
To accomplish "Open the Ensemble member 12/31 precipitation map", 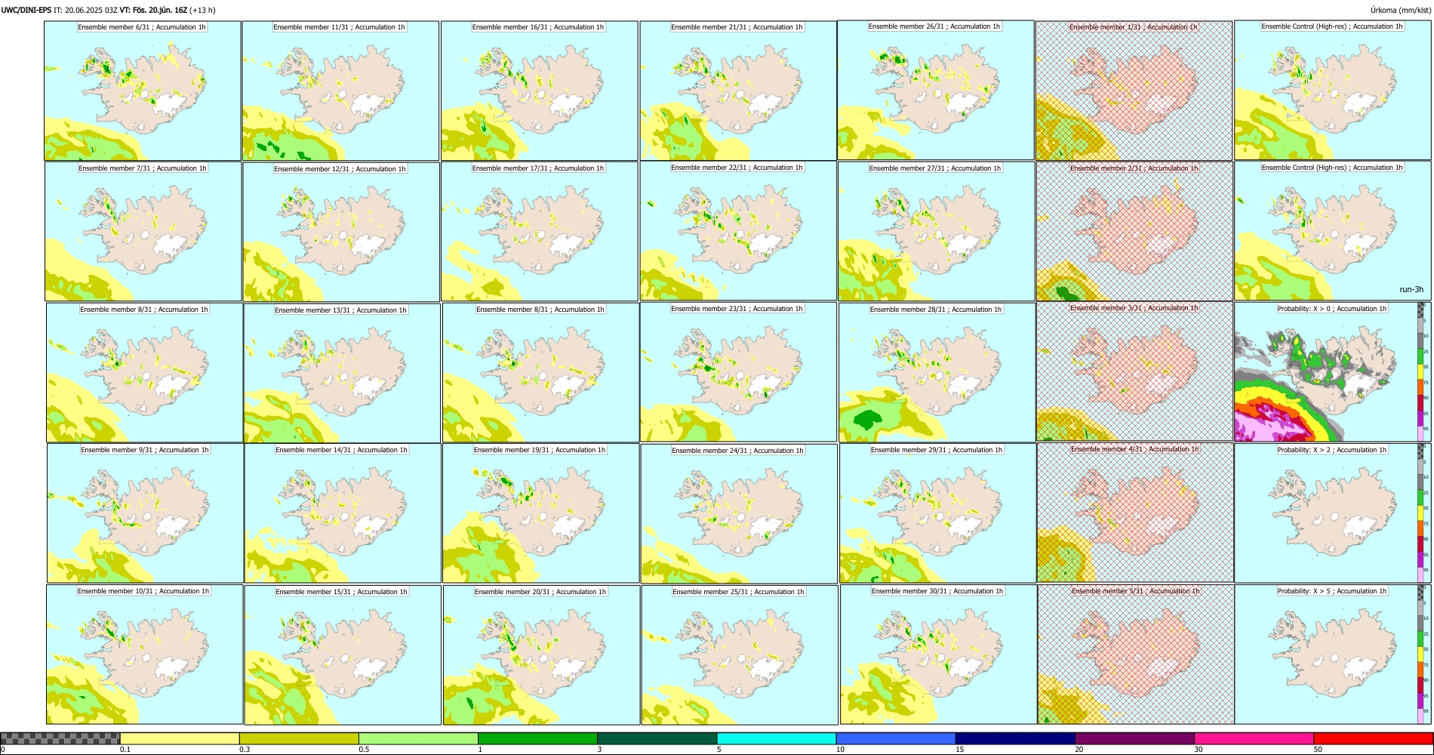I will pos(341,232).
